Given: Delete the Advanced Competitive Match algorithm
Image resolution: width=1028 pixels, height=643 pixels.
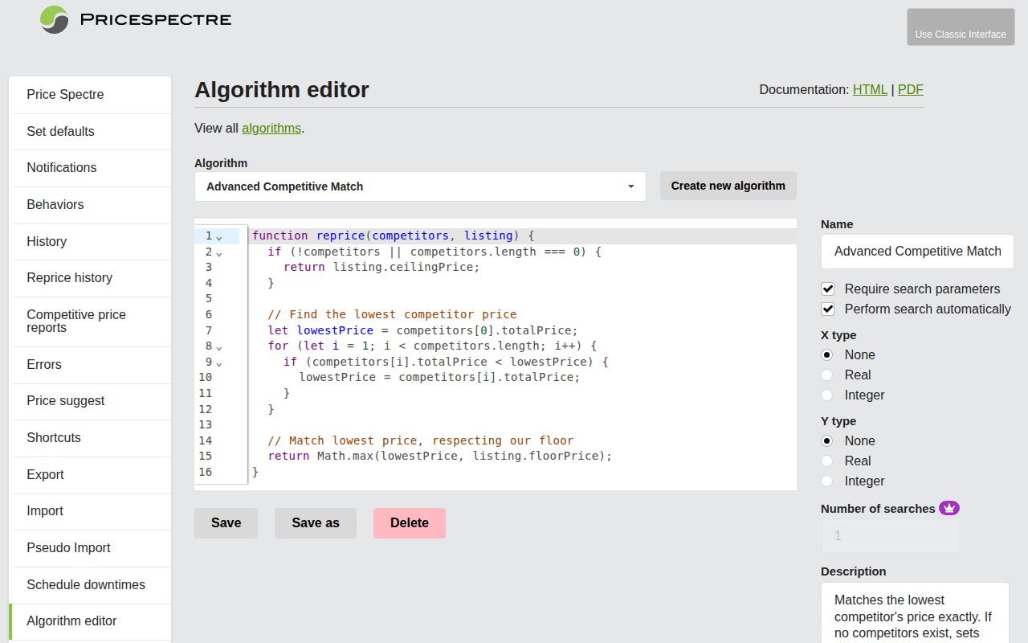Looking at the screenshot, I should 410,522.
